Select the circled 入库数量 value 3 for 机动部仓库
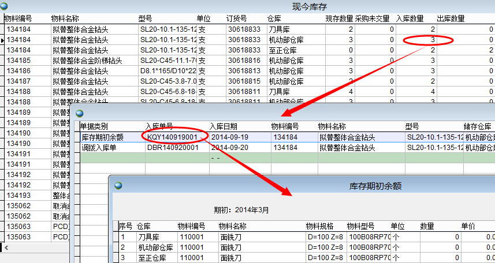The height and width of the screenshot is (263, 495). pos(433,40)
